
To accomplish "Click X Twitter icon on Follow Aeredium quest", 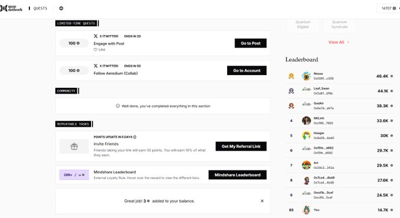I will coord(96,66).
